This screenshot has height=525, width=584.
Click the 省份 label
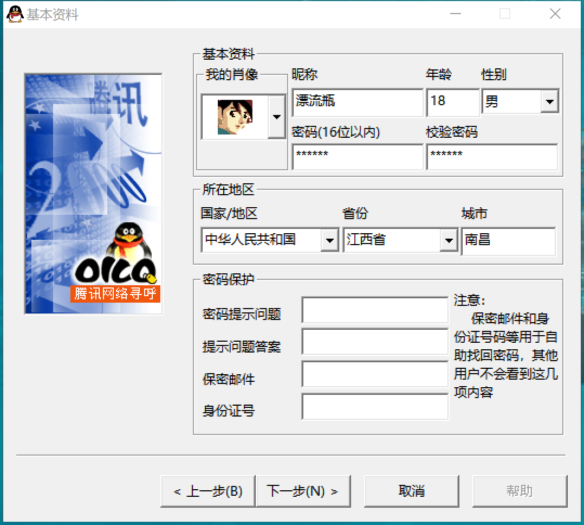(x=355, y=213)
